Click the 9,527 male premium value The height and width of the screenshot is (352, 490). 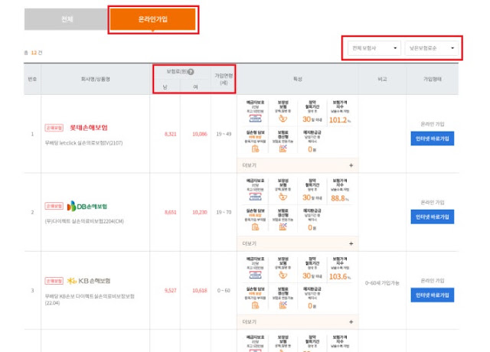(x=170, y=291)
